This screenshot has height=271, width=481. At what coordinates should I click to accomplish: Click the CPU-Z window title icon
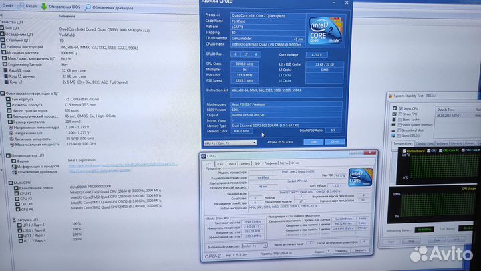204,156
